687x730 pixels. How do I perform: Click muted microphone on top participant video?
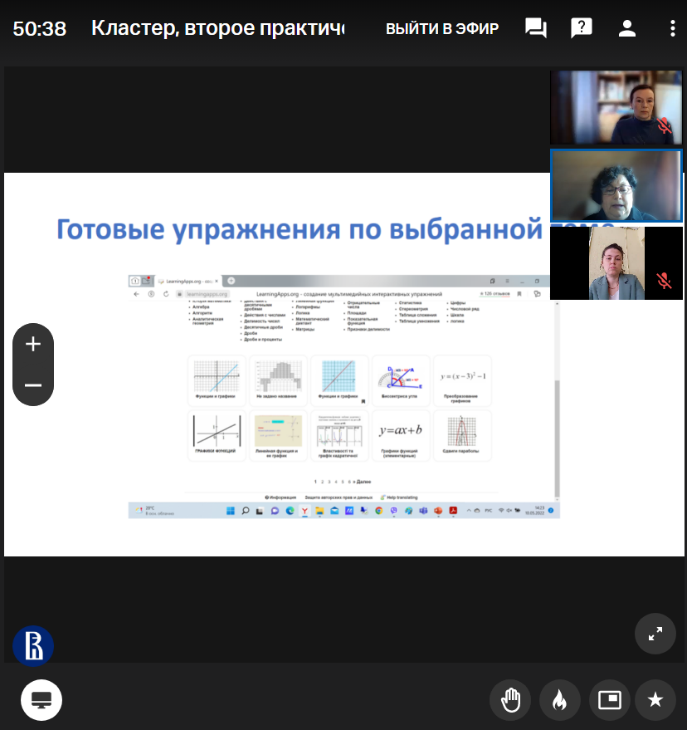pyautogui.click(x=664, y=126)
